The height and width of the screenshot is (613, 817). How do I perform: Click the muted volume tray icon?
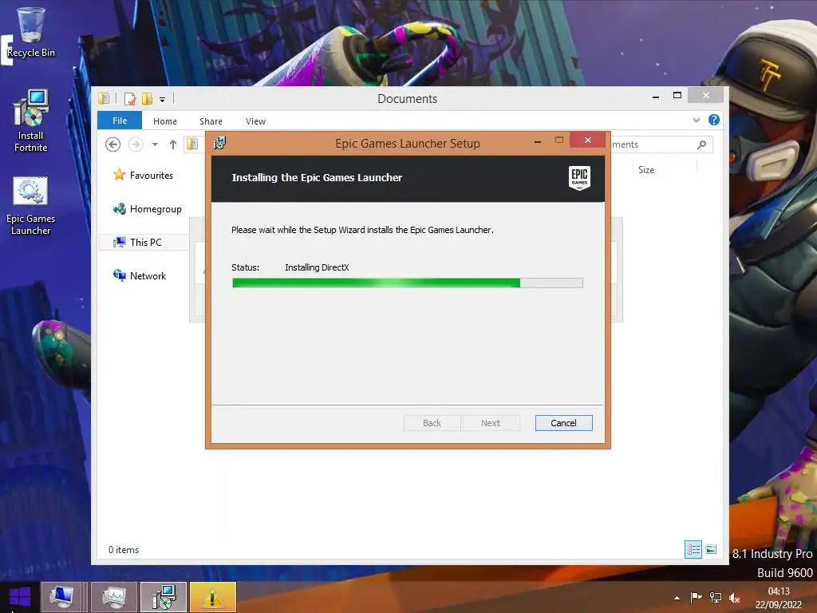tap(735, 598)
